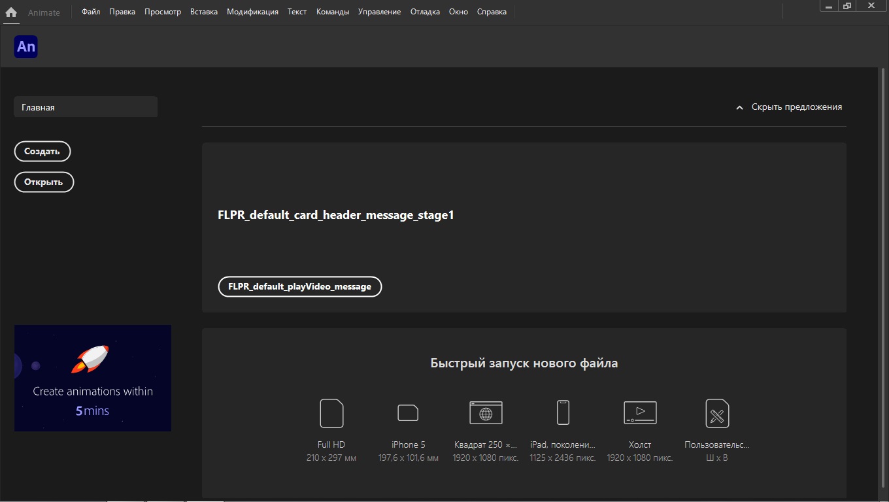Viewport: 889px width, 502px height.
Task: Collapse suggestions with Скрыть предложения chevron
Action: (x=739, y=107)
